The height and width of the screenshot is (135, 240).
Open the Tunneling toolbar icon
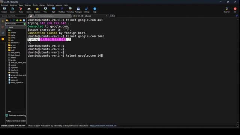(x=70, y=10)
